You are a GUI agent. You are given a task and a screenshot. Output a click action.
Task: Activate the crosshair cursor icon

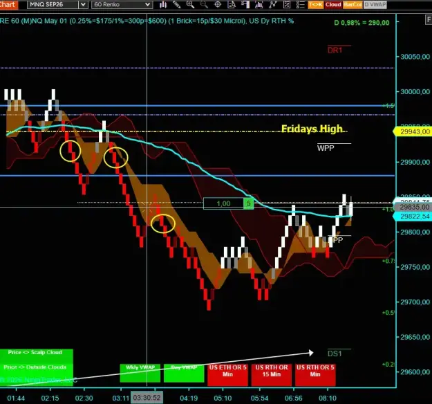point(218,4)
